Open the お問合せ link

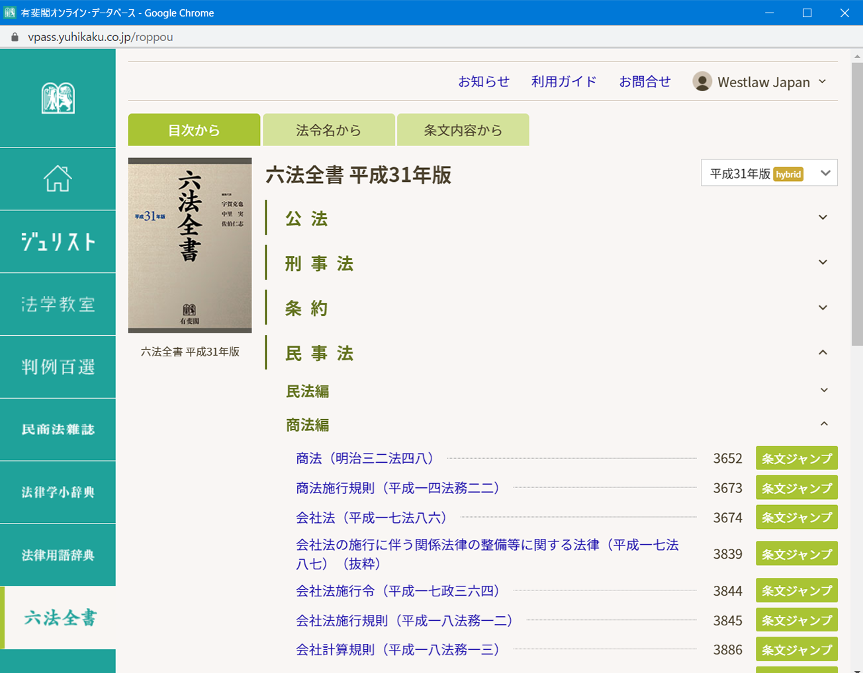645,81
